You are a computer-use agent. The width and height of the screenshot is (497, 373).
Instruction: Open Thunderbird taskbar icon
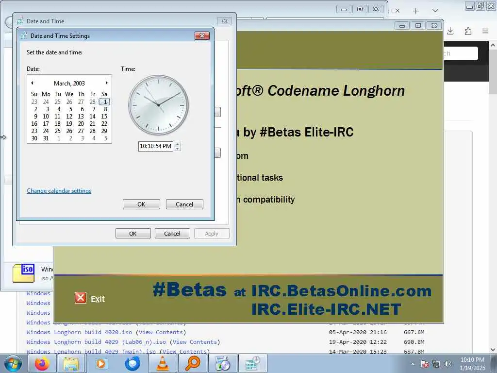click(x=133, y=363)
